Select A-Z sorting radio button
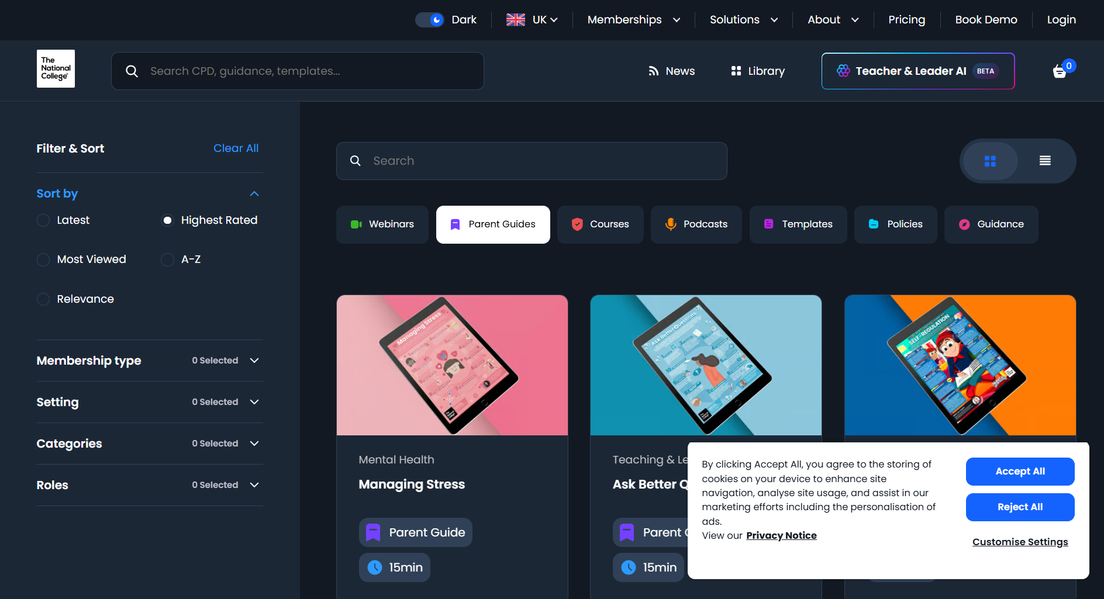 [x=168, y=259]
